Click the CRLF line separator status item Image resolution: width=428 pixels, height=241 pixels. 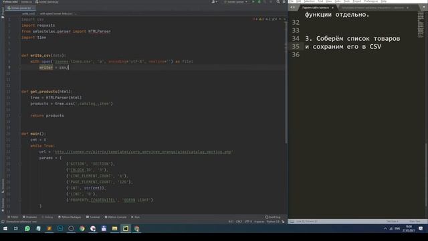239,222
